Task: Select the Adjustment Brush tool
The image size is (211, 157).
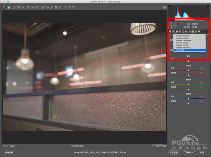Action: [51, 7]
